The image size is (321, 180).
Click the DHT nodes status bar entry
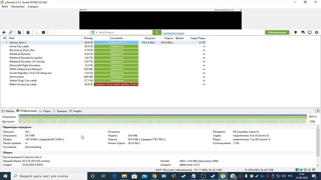pos(174,170)
